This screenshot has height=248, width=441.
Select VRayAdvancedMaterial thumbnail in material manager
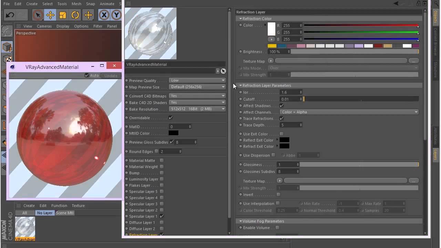25,227
